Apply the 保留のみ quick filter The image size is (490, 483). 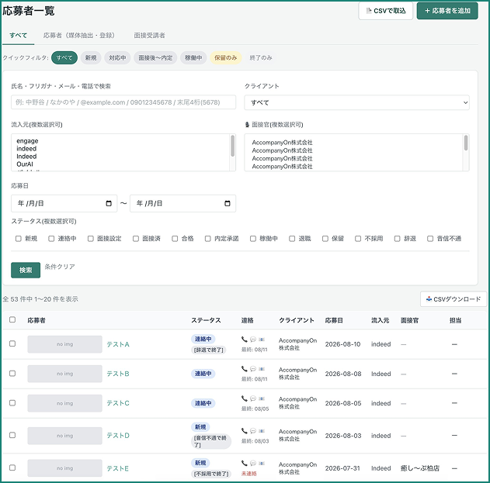(x=226, y=57)
